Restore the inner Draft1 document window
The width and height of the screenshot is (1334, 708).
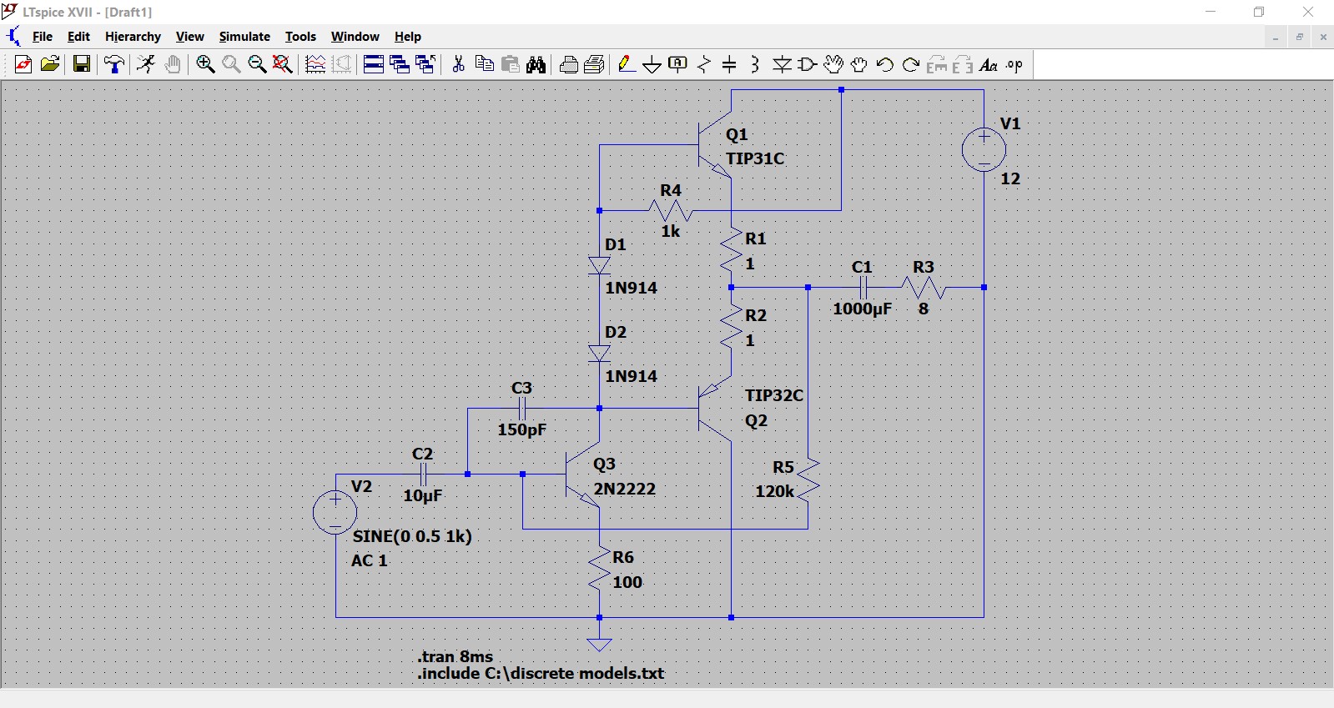point(1299,37)
